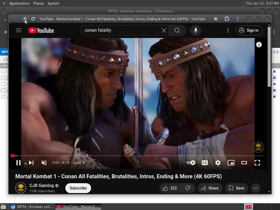280x210 pixels.
Task: Toggle closed captions
Action: (205, 163)
